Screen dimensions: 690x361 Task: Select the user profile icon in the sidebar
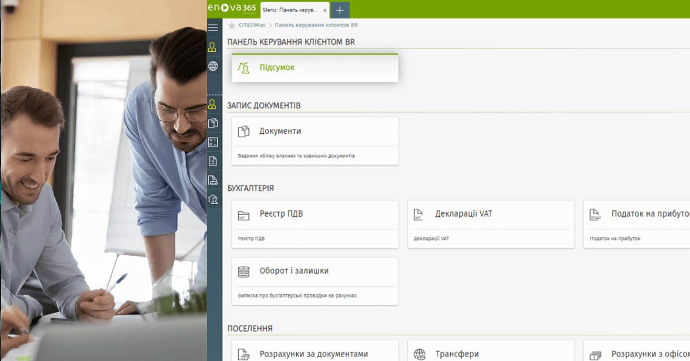coord(213,47)
